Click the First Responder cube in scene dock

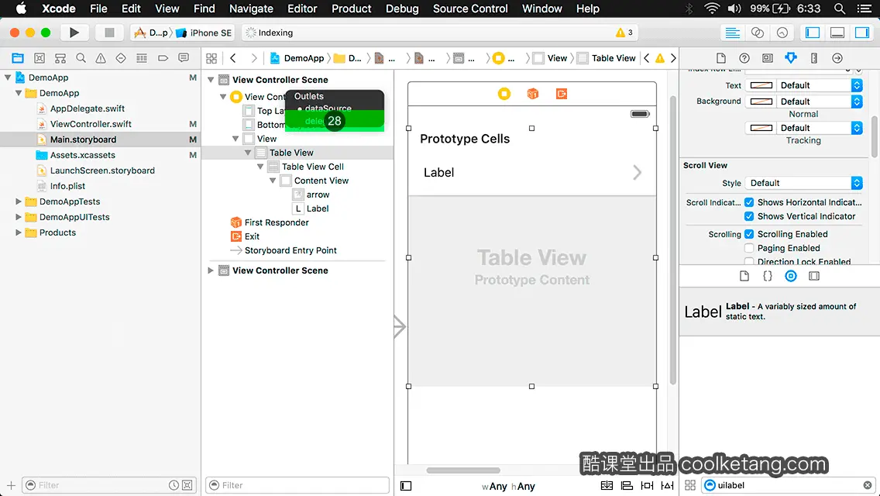click(x=533, y=94)
